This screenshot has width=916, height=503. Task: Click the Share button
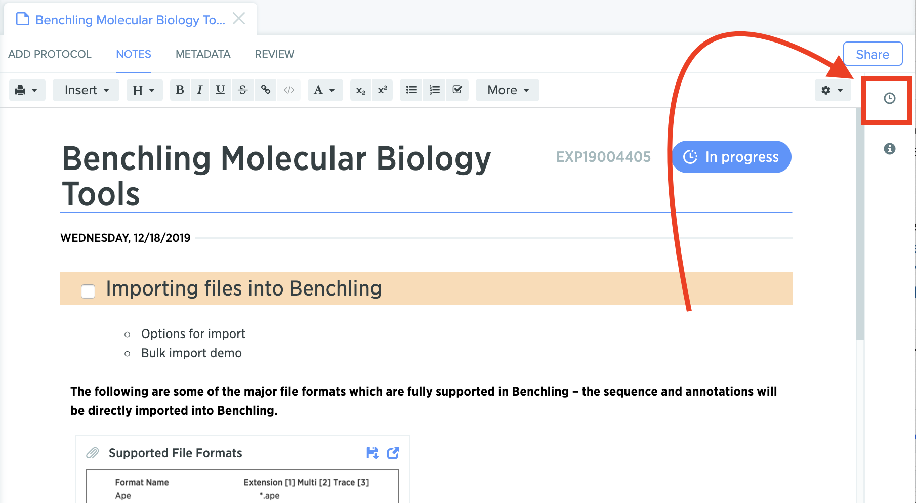coord(872,54)
